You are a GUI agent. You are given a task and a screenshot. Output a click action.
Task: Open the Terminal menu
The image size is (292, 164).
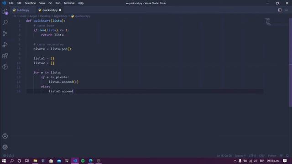69,3
